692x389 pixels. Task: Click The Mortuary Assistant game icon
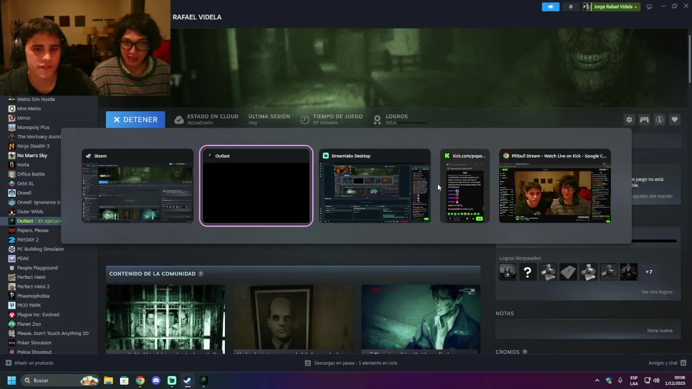pyautogui.click(x=12, y=137)
